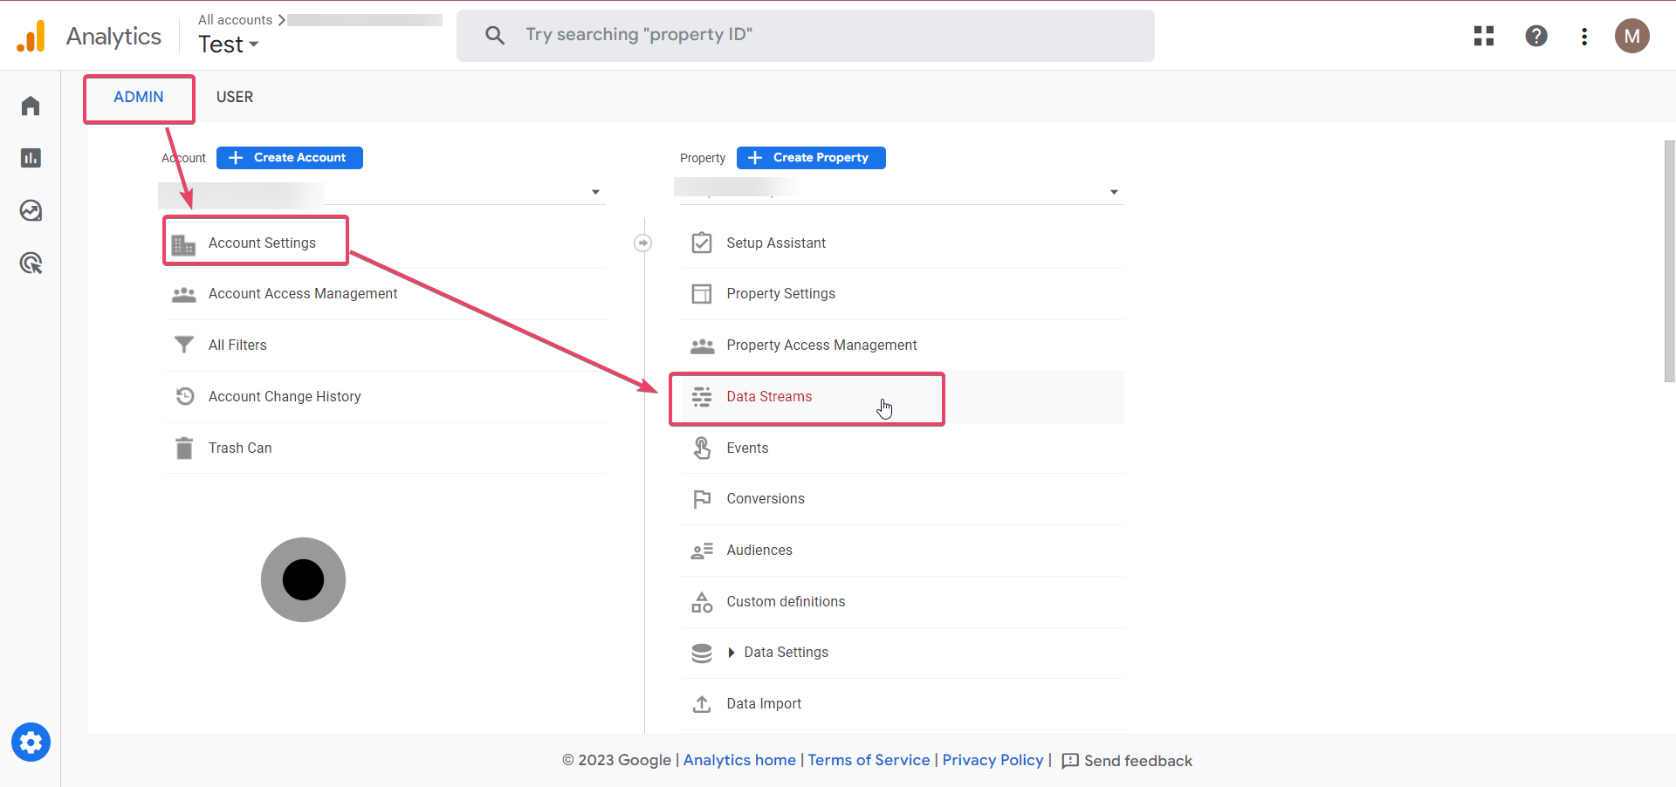Click Account Access Management people icon
Image resolution: width=1676 pixels, height=787 pixels.
point(183,295)
